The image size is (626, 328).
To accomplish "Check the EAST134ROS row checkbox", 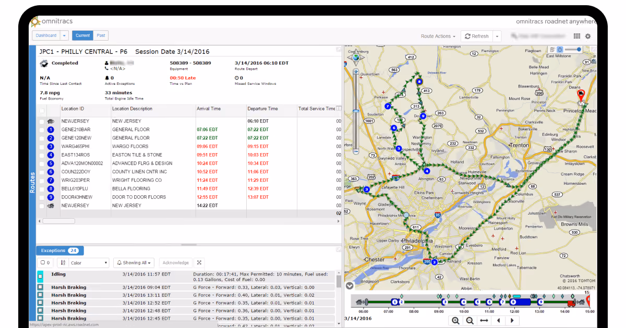I will 42,155.
